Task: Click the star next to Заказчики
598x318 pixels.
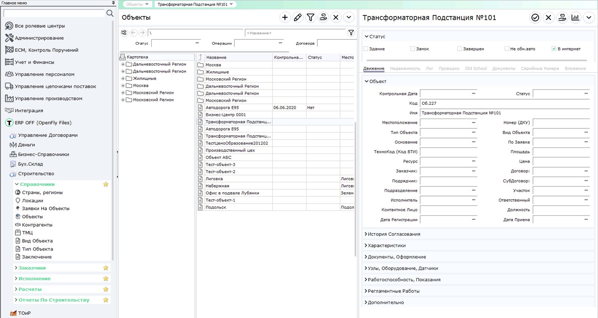Action: click(x=106, y=268)
